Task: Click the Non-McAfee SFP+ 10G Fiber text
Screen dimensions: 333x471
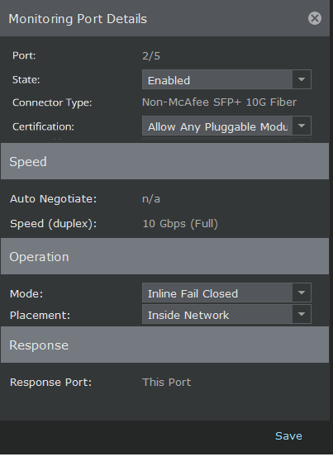Action: (219, 102)
